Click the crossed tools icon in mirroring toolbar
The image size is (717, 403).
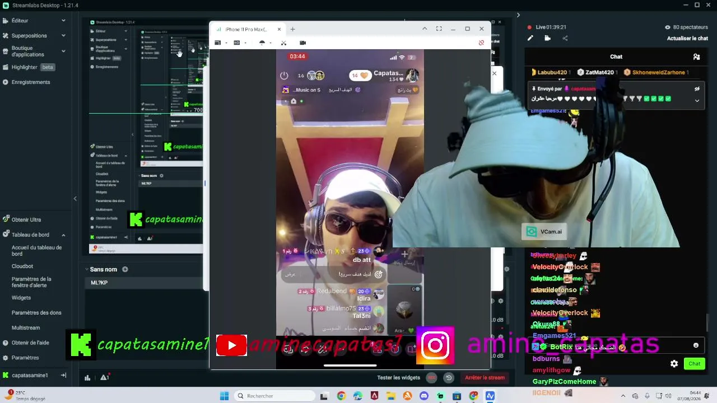(x=283, y=43)
